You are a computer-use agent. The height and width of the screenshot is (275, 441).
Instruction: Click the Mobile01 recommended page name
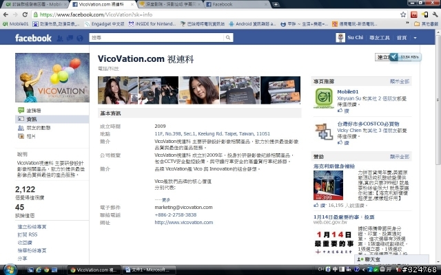(347, 91)
